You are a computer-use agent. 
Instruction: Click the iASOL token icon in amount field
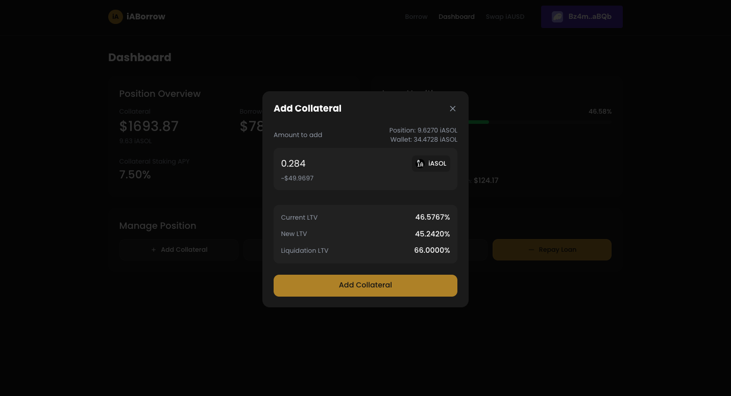(420, 164)
